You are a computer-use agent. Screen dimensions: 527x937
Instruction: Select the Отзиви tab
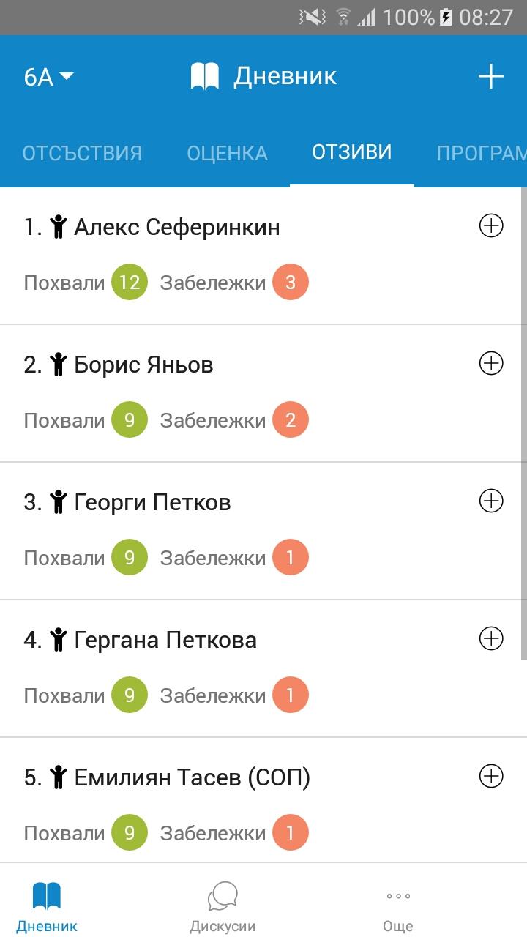click(x=352, y=152)
